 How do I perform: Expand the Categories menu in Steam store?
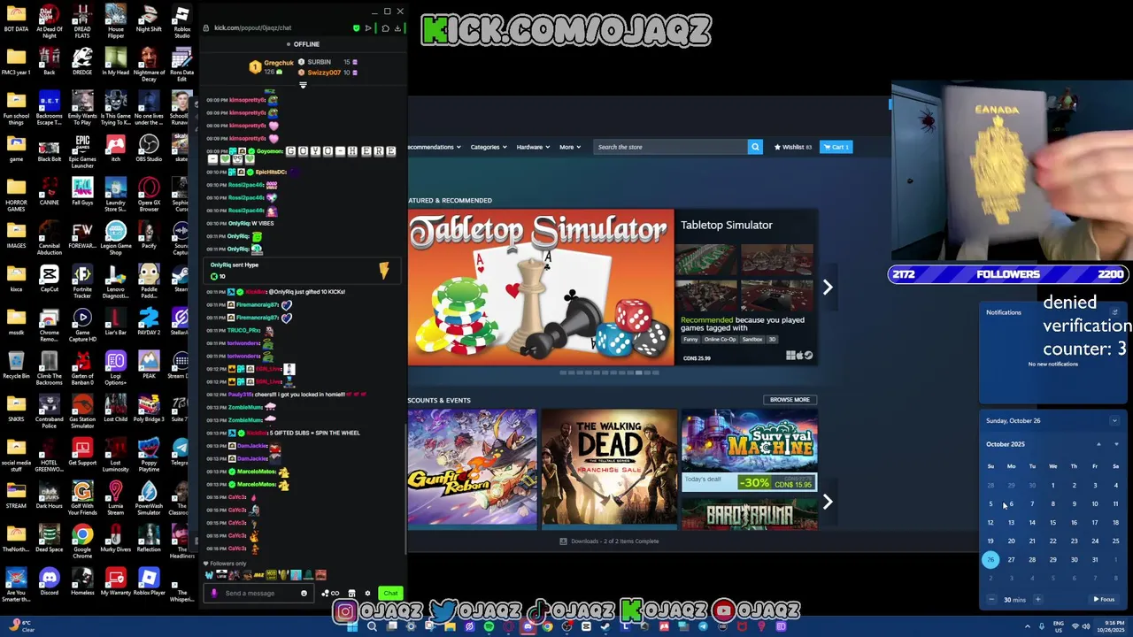pos(489,147)
